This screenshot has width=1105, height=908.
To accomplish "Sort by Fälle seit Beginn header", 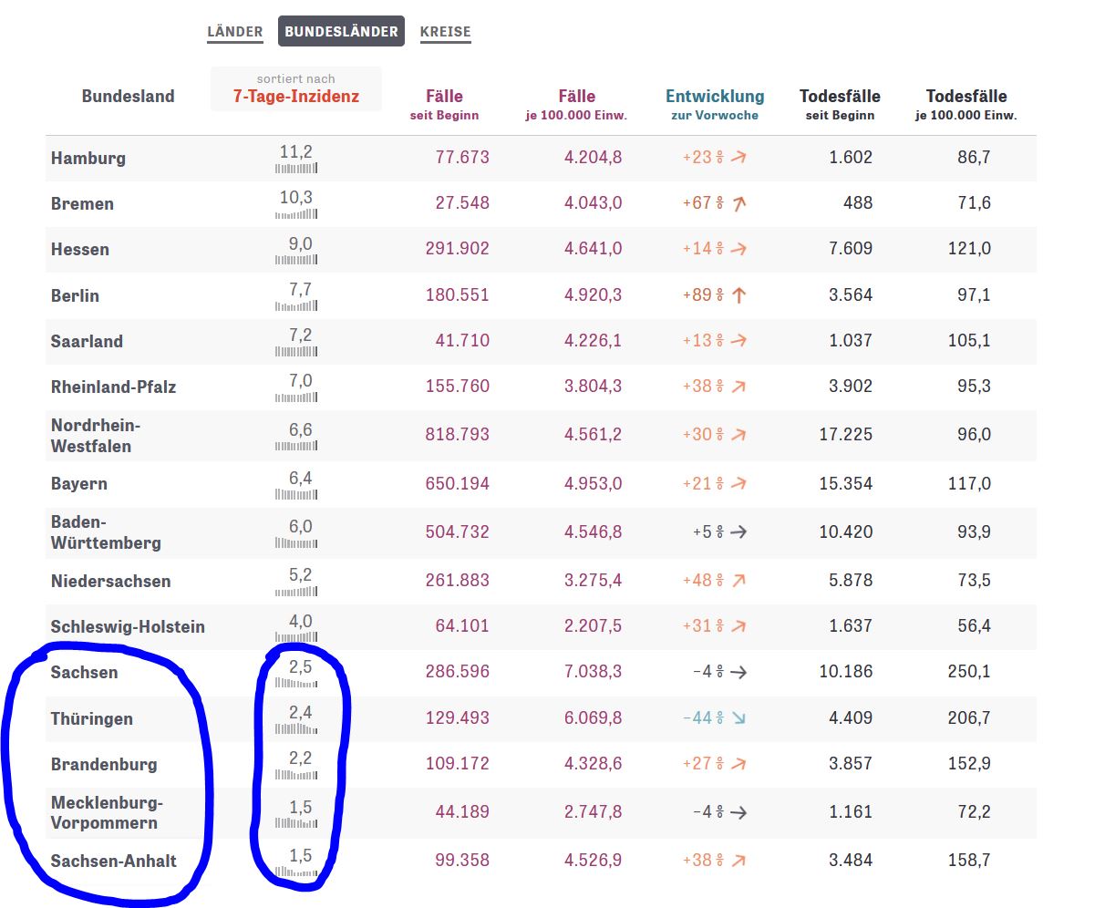I will (x=444, y=104).
